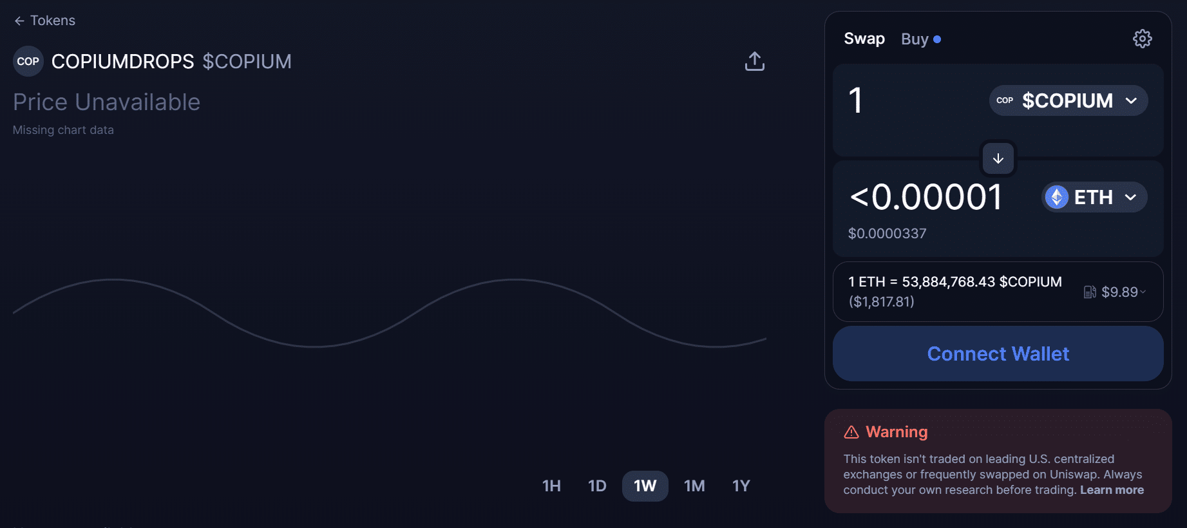Open the $COPIUM token selector dropdown
The image size is (1187, 528).
1068,100
